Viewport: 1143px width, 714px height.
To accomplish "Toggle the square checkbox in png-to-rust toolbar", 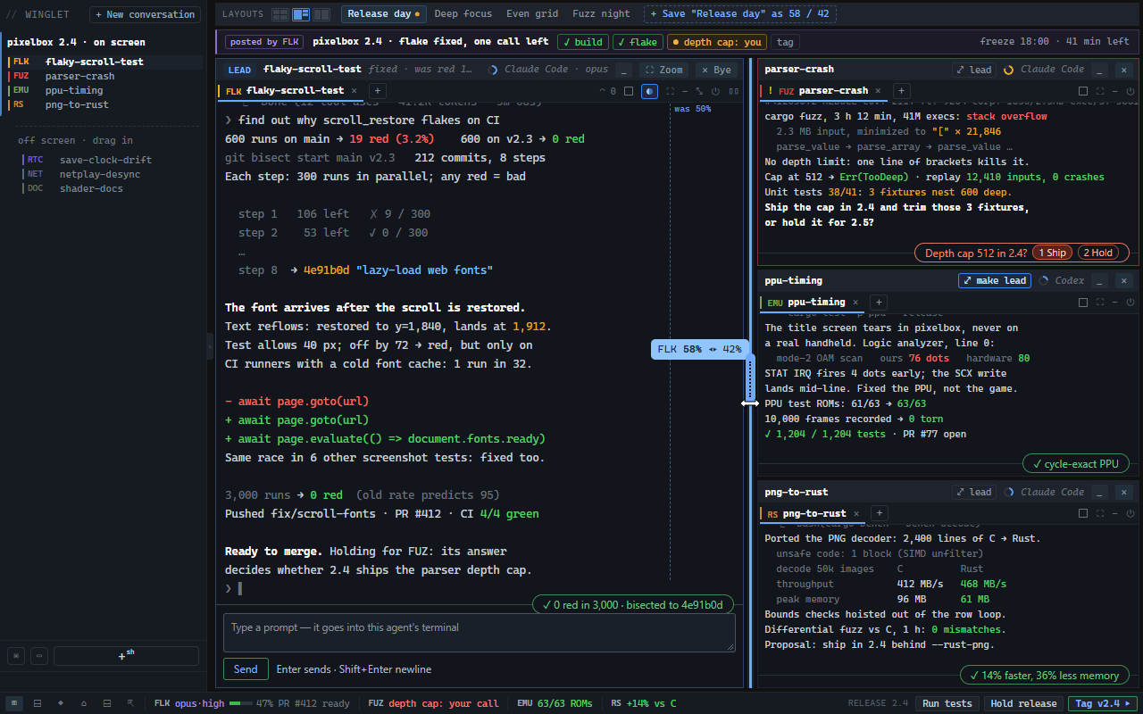I will tap(1083, 514).
